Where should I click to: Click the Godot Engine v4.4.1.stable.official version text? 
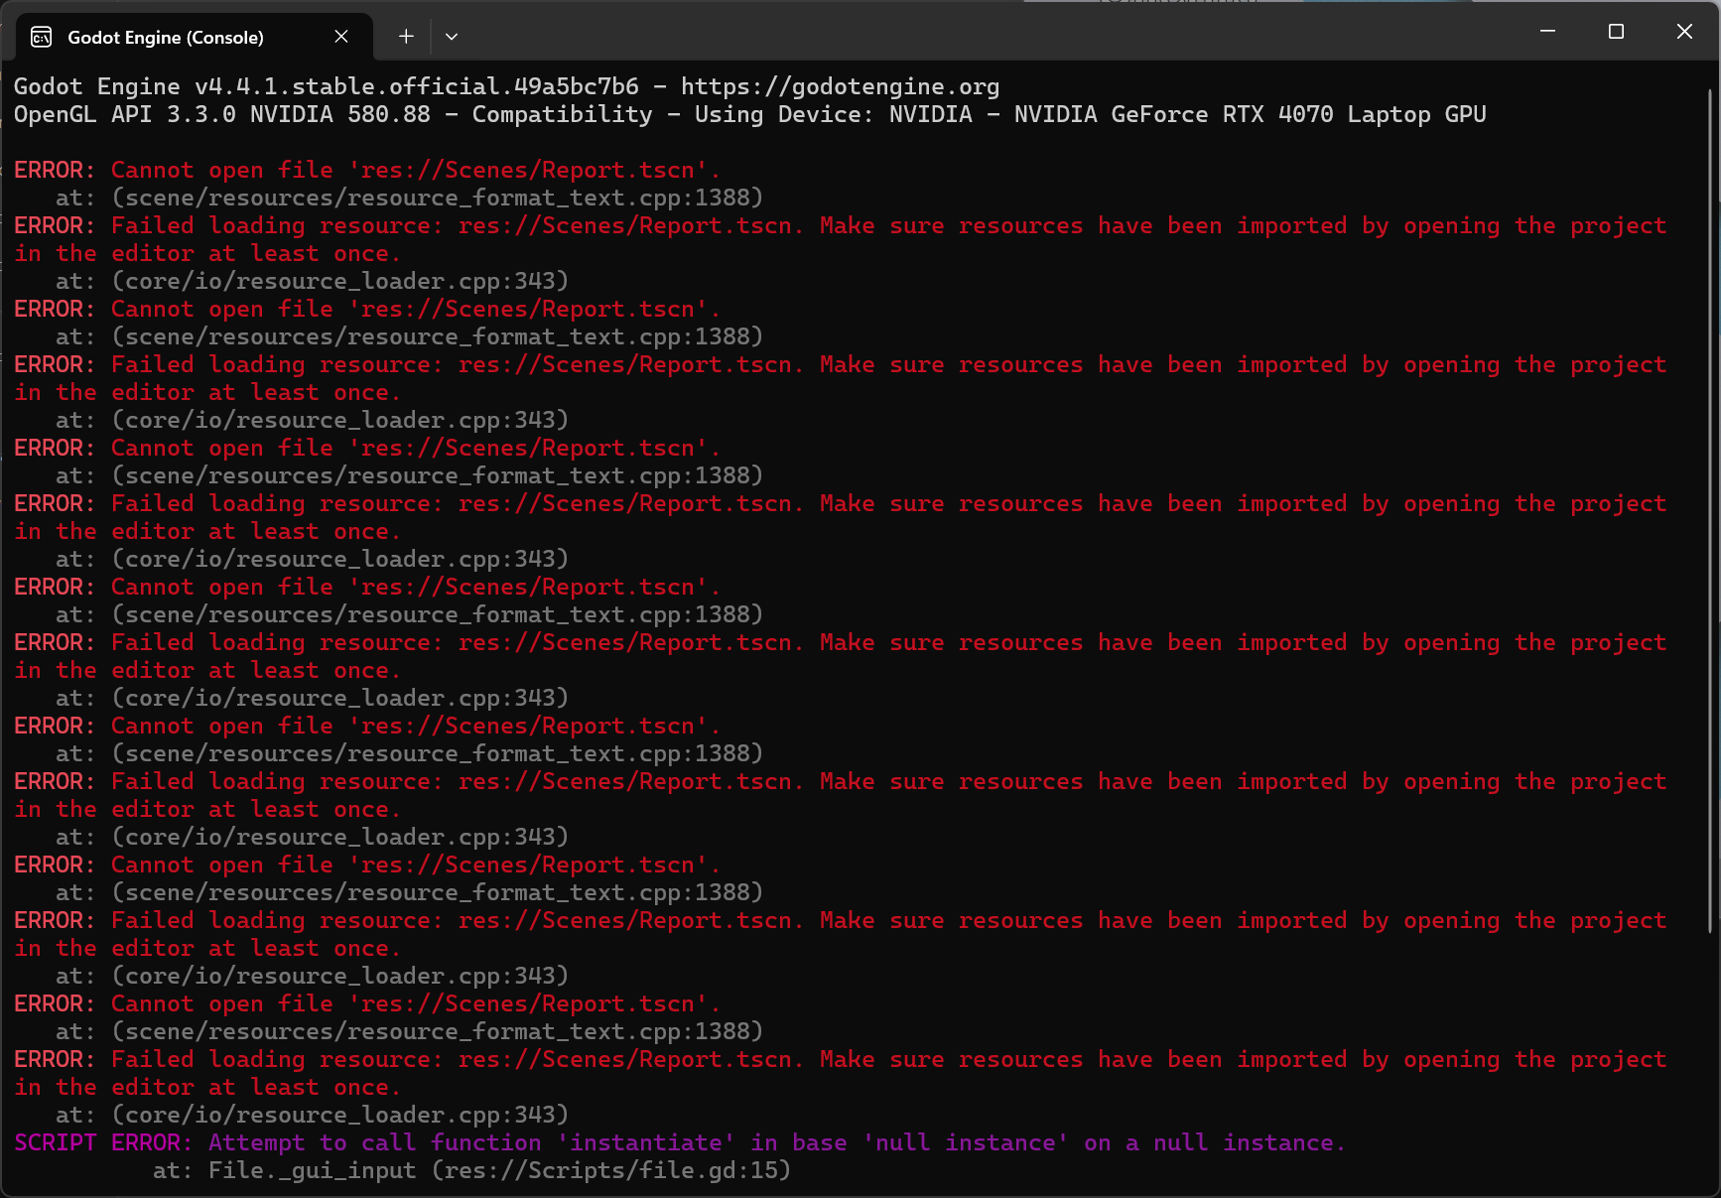(x=326, y=86)
